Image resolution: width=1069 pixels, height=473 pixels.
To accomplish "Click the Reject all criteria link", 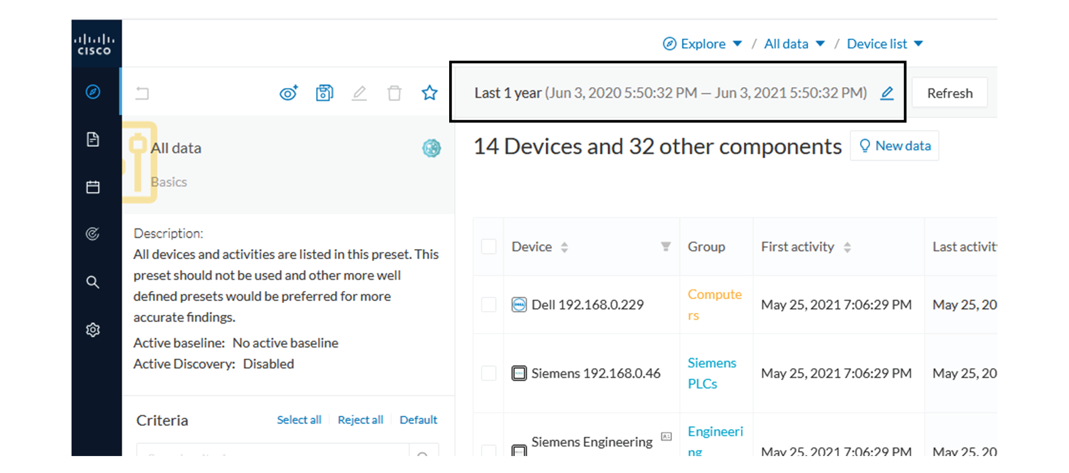I will click(x=360, y=420).
